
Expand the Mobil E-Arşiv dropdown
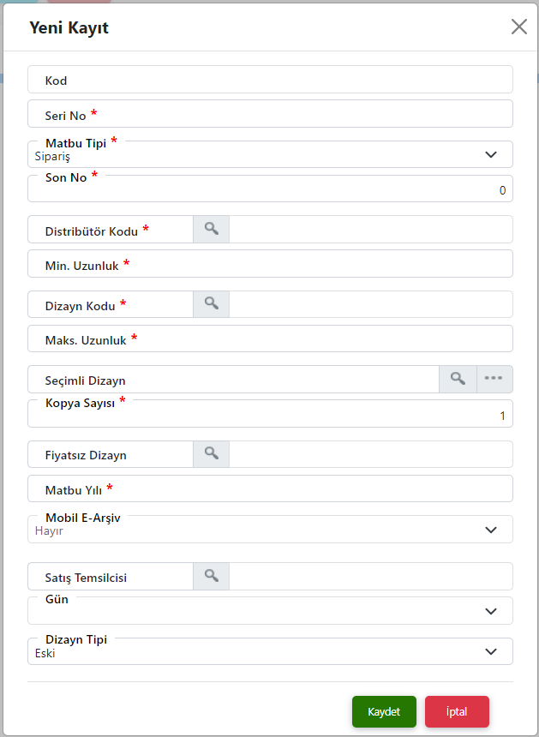[x=270, y=530]
